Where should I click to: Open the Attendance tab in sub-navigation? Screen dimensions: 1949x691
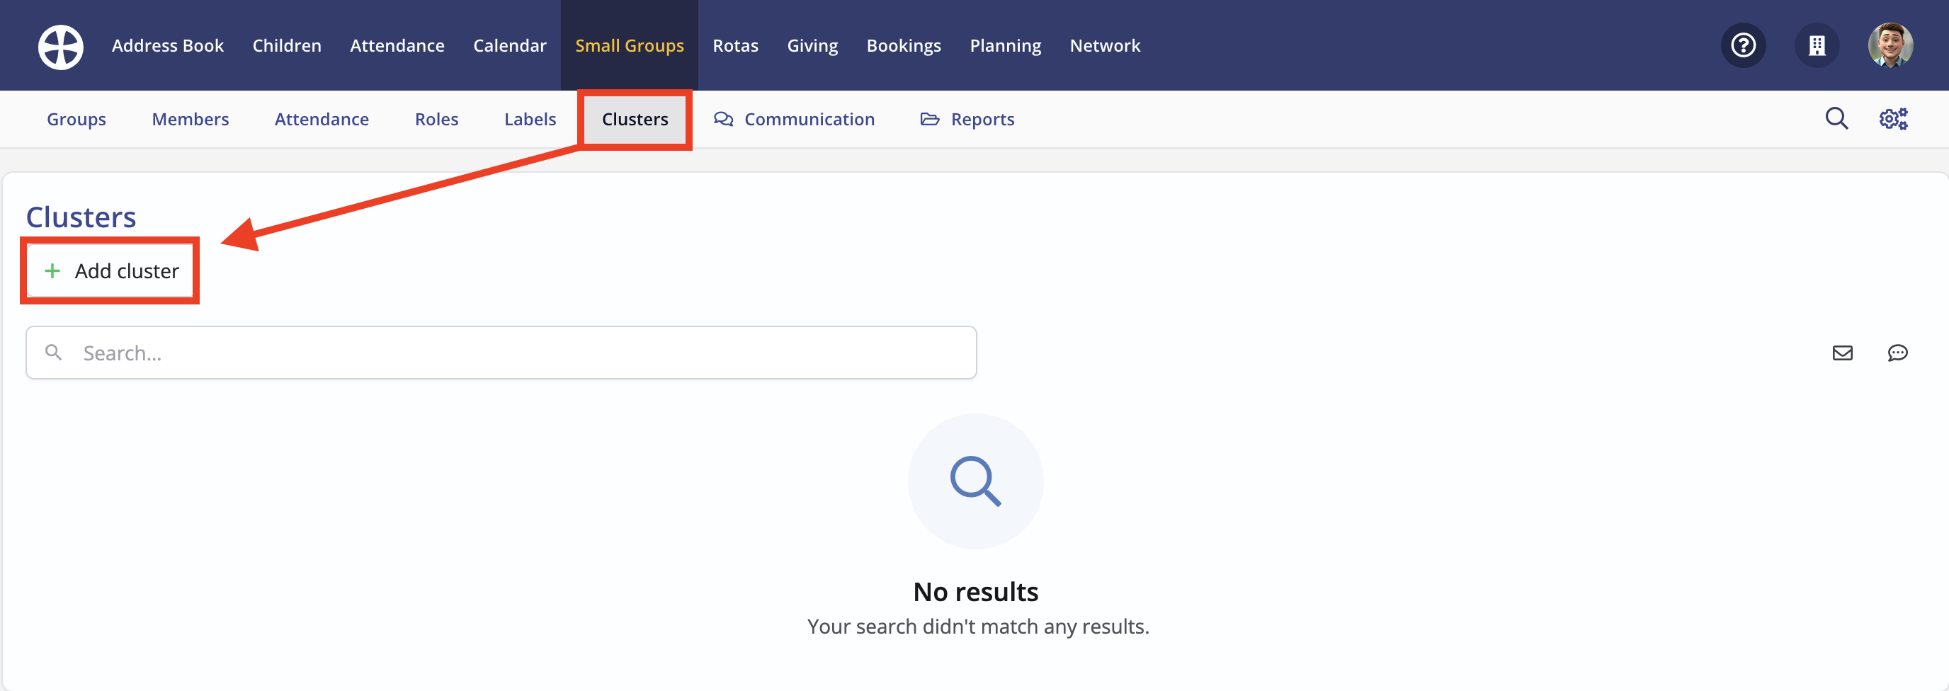coord(322,120)
